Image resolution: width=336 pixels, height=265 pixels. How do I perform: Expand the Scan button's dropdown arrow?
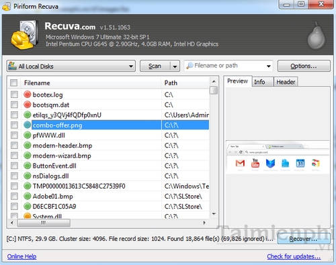tap(175, 66)
